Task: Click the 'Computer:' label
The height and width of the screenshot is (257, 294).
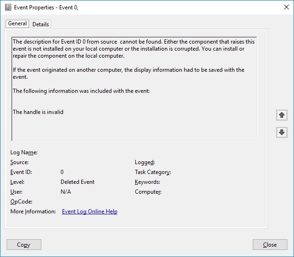Action: [x=148, y=192]
